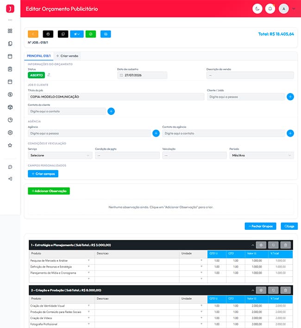
Task: Open the user avatar A
Action: pyautogui.click(x=284, y=9)
